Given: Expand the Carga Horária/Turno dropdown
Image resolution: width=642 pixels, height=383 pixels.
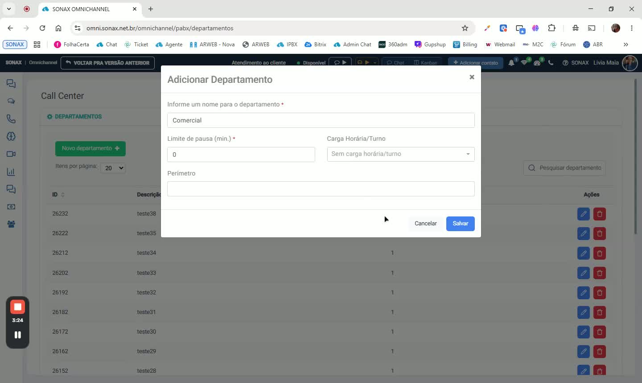Looking at the screenshot, I should pyautogui.click(x=401, y=154).
